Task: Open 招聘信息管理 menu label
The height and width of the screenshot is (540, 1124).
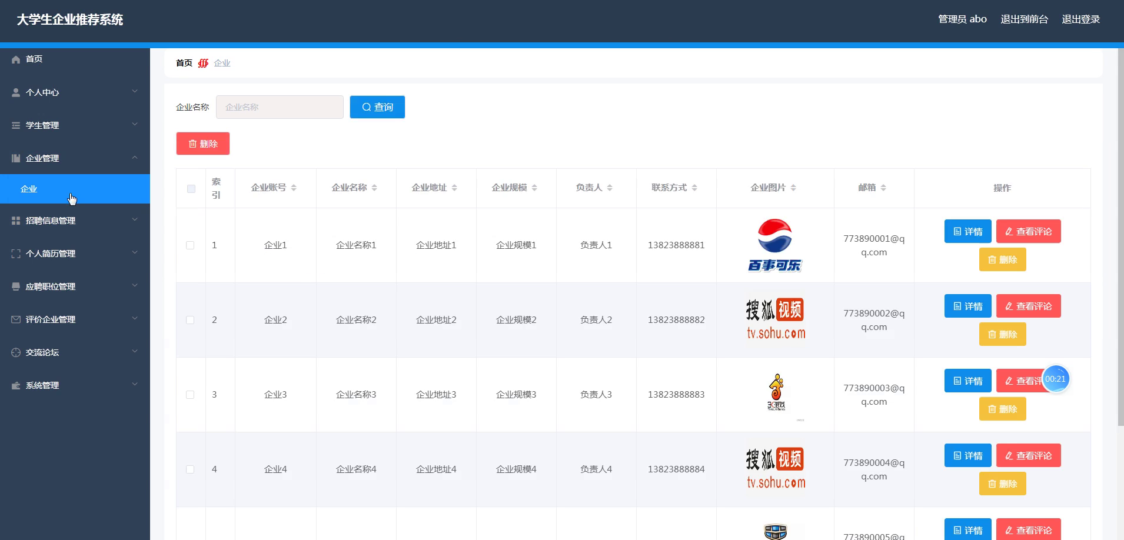Action: (x=51, y=221)
